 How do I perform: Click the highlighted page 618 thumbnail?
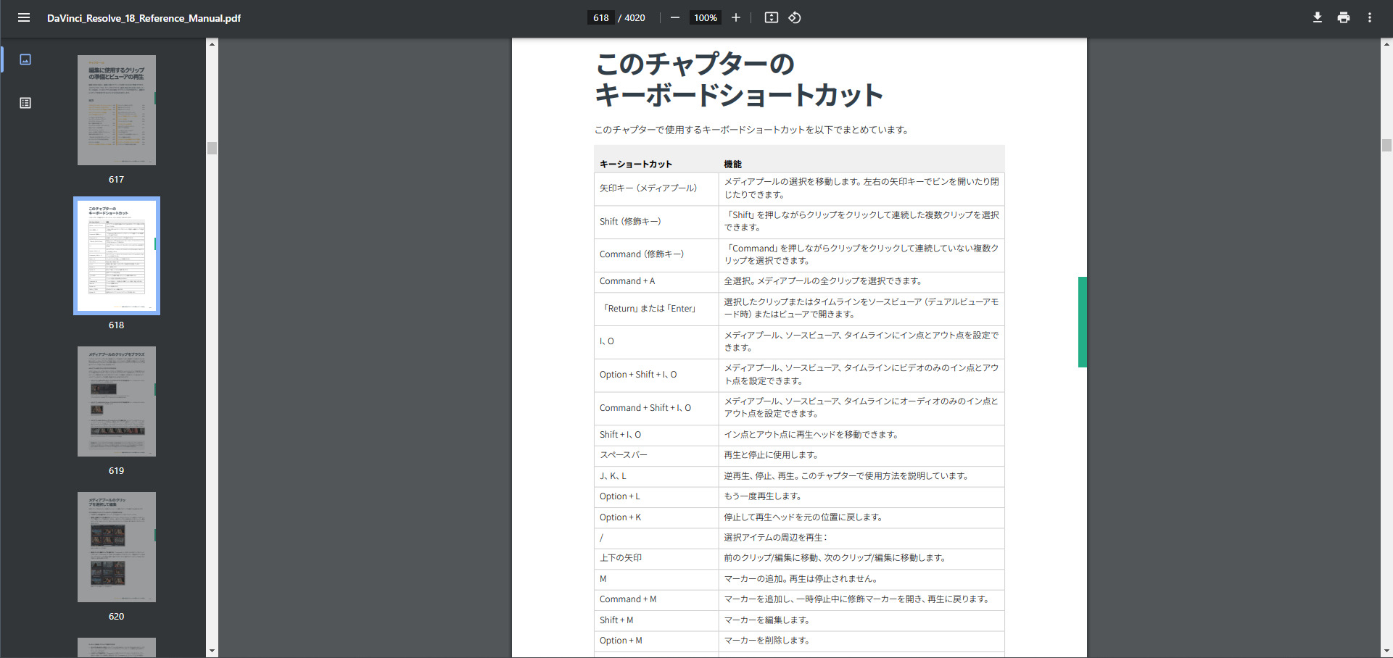tap(116, 256)
